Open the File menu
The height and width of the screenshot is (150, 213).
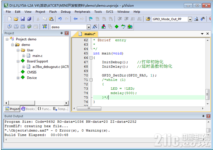pyautogui.click(x=8, y=12)
